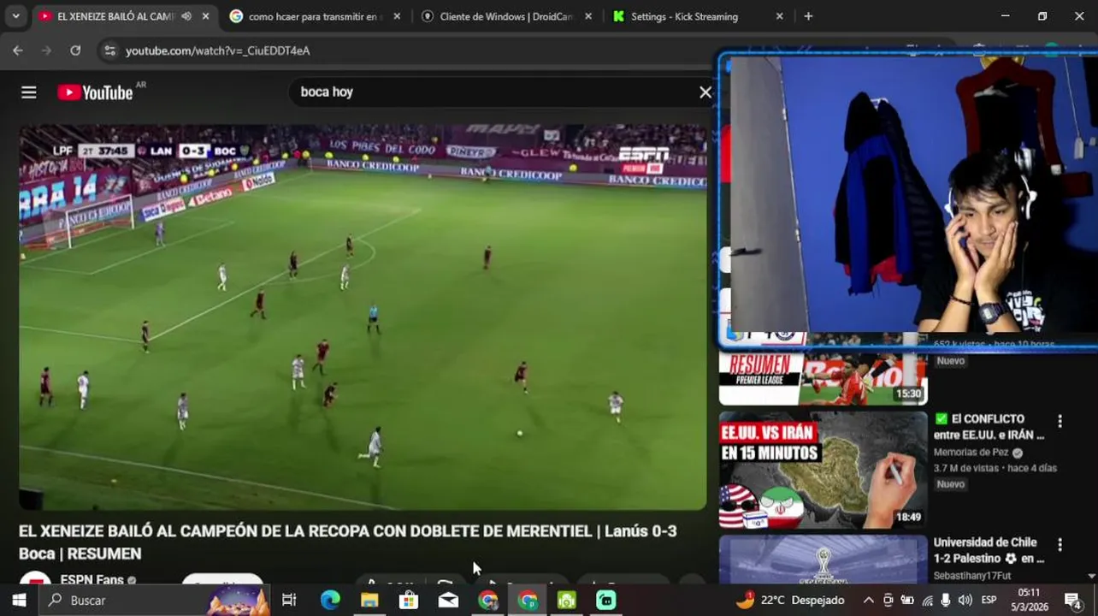This screenshot has width=1098, height=616.
Task: Go to the YouTube home logo
Action: coord(95,92)
